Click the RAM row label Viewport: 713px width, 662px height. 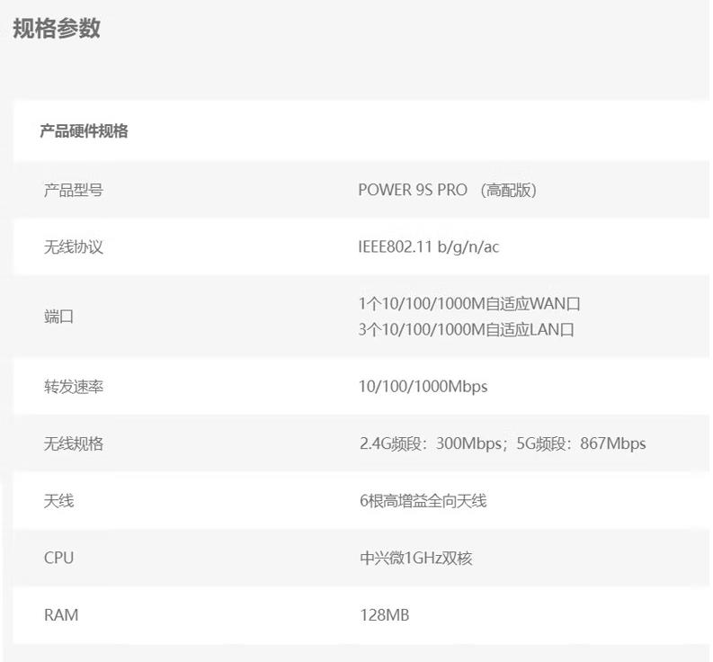[x=61, y=615]
